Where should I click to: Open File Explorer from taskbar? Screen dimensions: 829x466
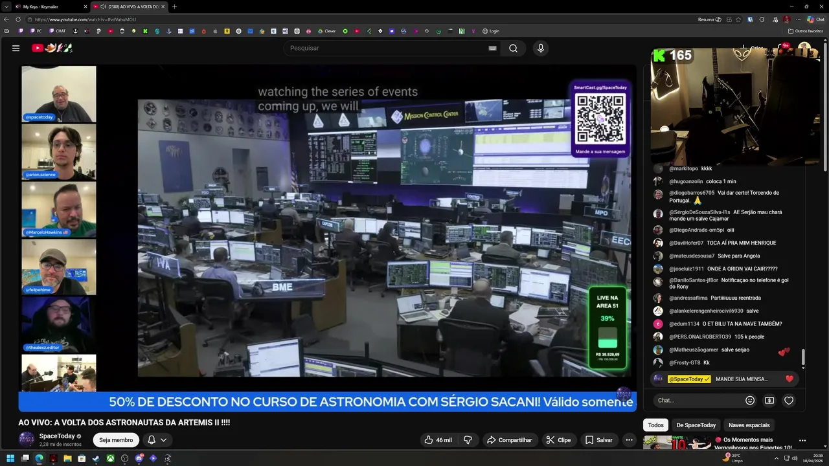click(x=67, y=458)
